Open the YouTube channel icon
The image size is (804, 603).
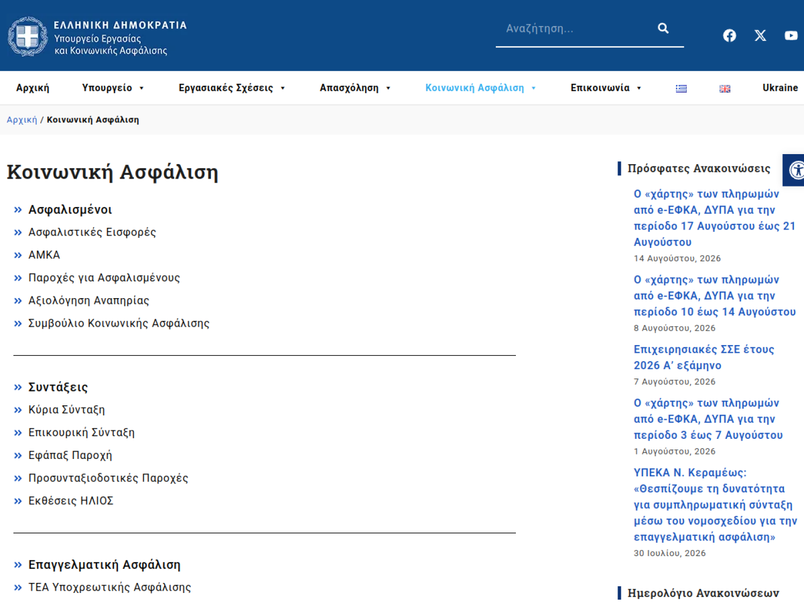tap(791, 36)
